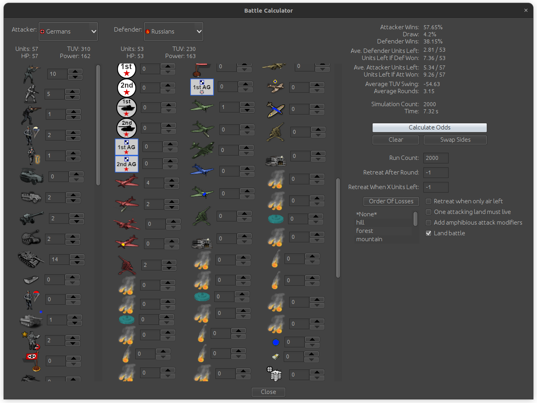Click the defender '2nd AG' badge icon
The image size is (537, 403).
pos(127,164)
